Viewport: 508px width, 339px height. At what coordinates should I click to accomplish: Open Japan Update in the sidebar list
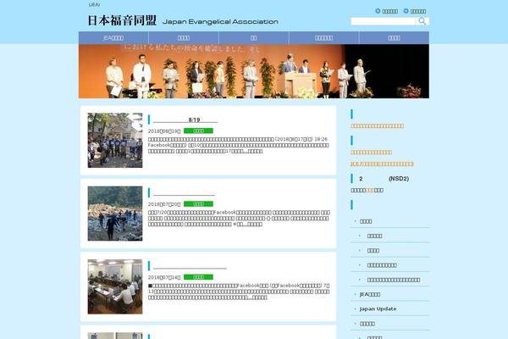(378, 308)
